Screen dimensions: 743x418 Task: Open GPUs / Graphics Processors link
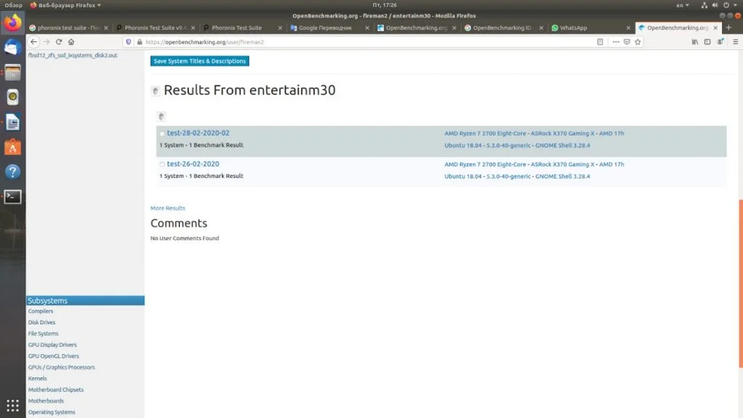click(61, 367)
